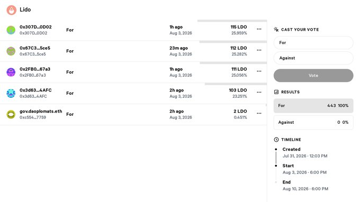Click the TIMELINE heading

291,140
